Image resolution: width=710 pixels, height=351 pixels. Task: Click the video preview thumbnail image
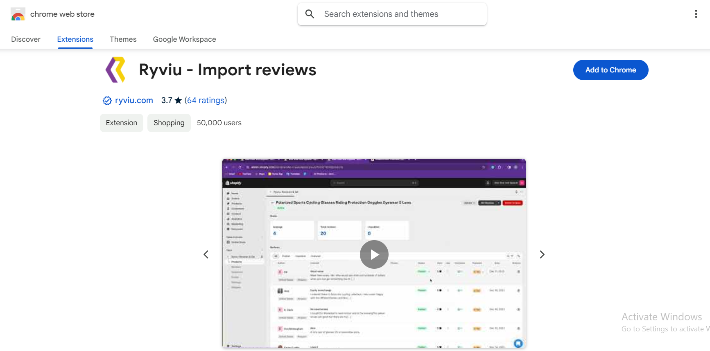(x=374, y=254)
